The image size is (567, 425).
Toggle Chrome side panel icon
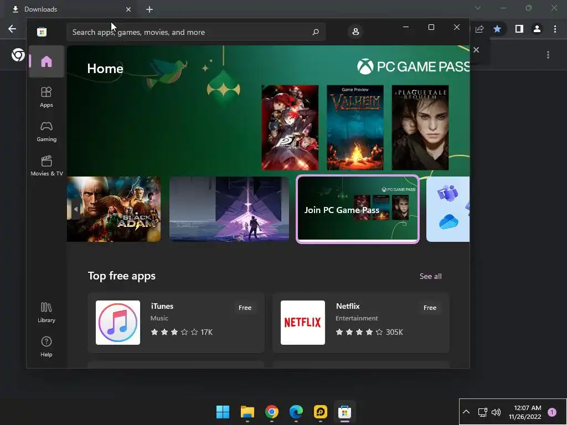(519, 29)
